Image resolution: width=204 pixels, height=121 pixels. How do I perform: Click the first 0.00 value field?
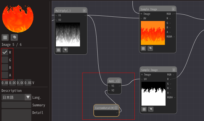5,83
